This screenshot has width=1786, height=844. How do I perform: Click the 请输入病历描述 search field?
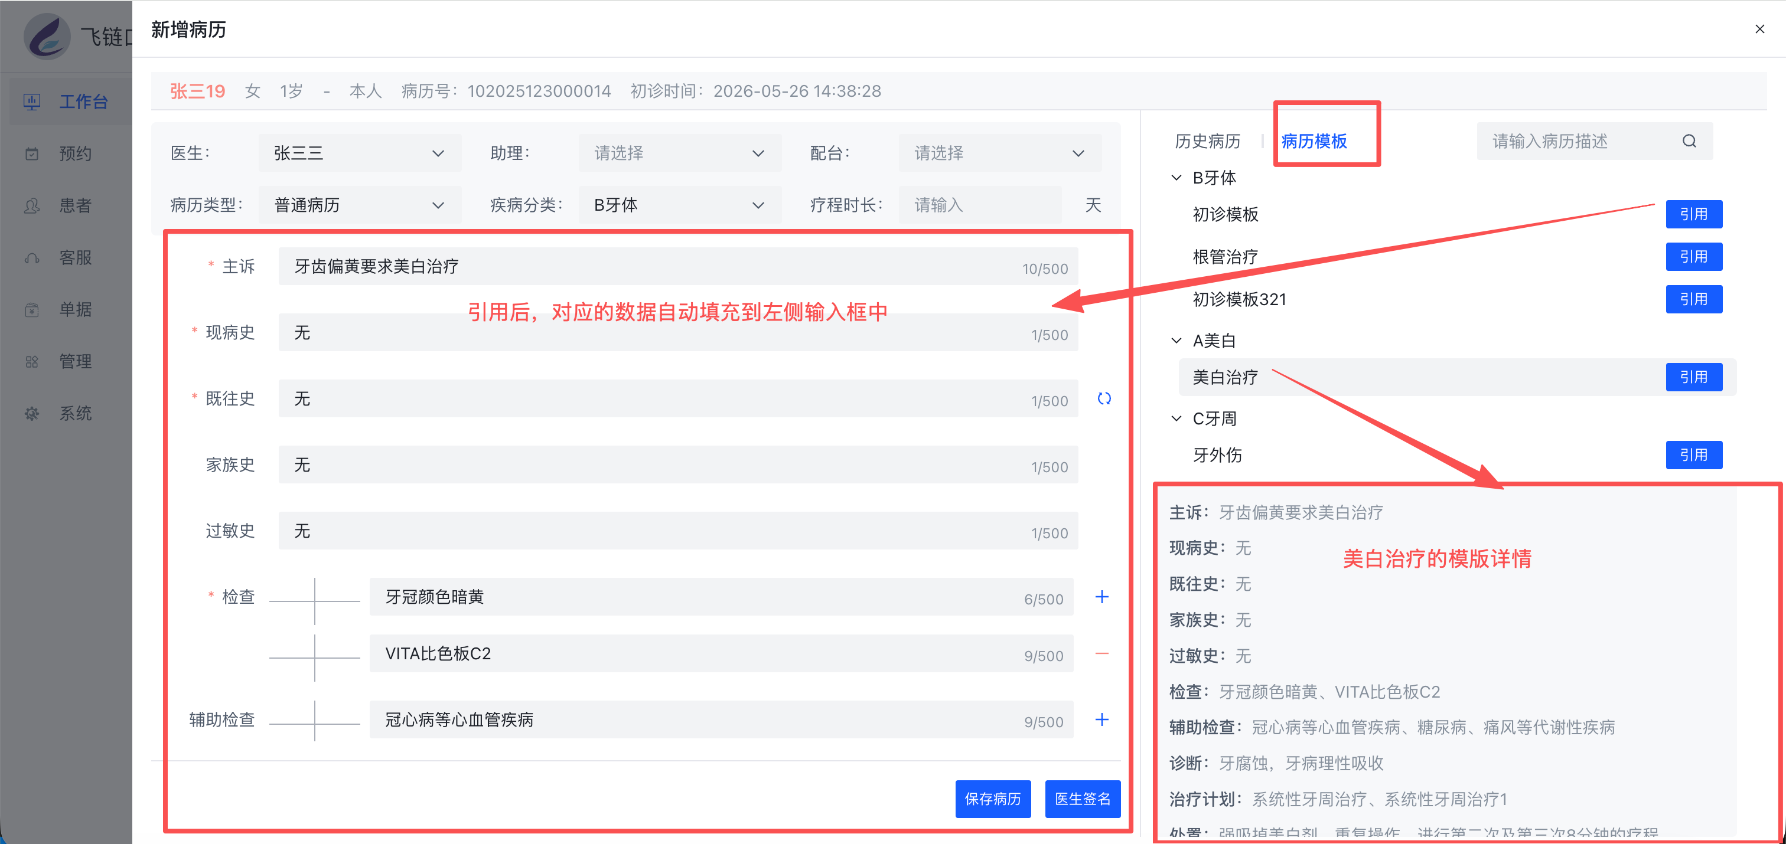1595,142
